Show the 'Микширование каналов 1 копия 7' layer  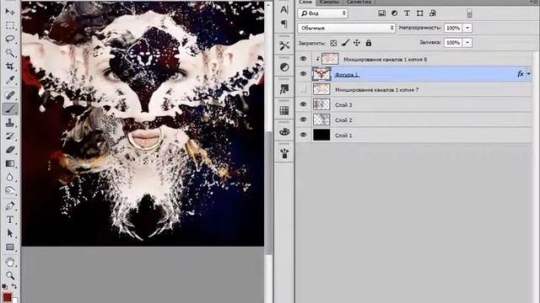point(303,90)
